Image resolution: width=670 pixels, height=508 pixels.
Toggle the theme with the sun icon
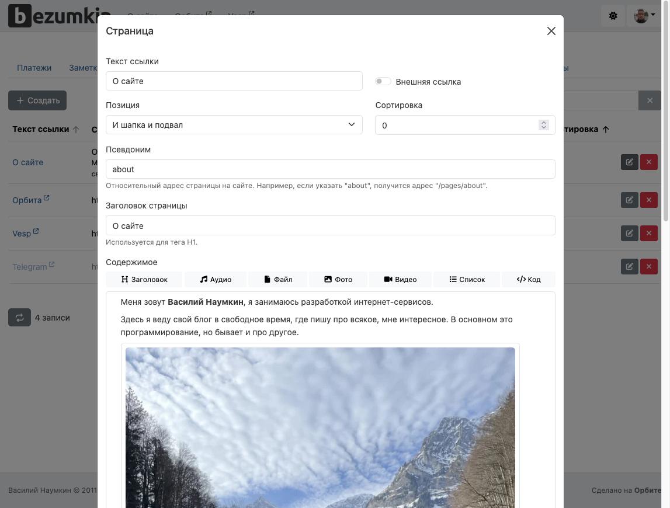(x=613, y=16)
